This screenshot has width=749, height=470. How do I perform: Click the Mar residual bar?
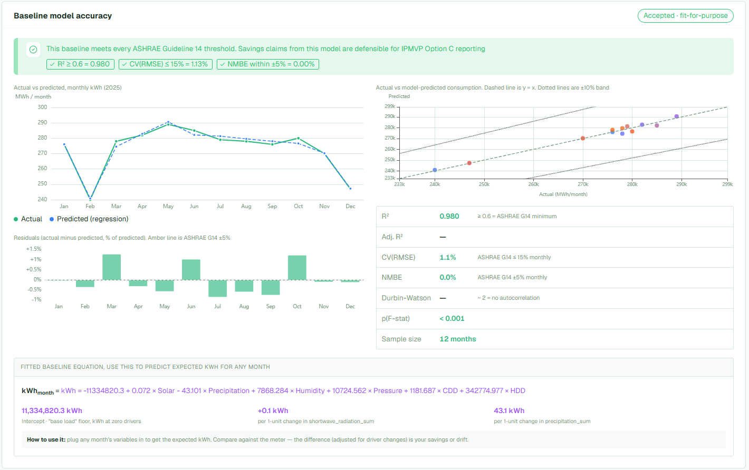click(111, 267)
